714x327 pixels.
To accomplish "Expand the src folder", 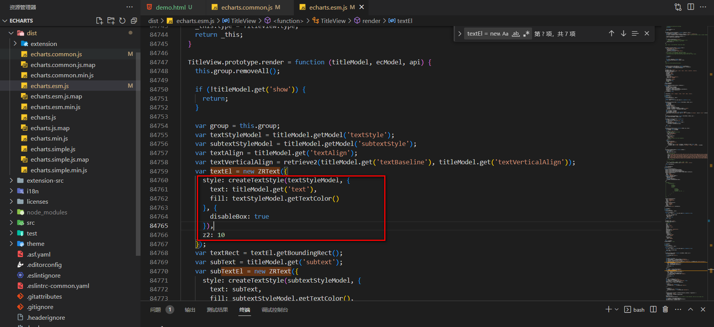I will [x=11, y=222].
